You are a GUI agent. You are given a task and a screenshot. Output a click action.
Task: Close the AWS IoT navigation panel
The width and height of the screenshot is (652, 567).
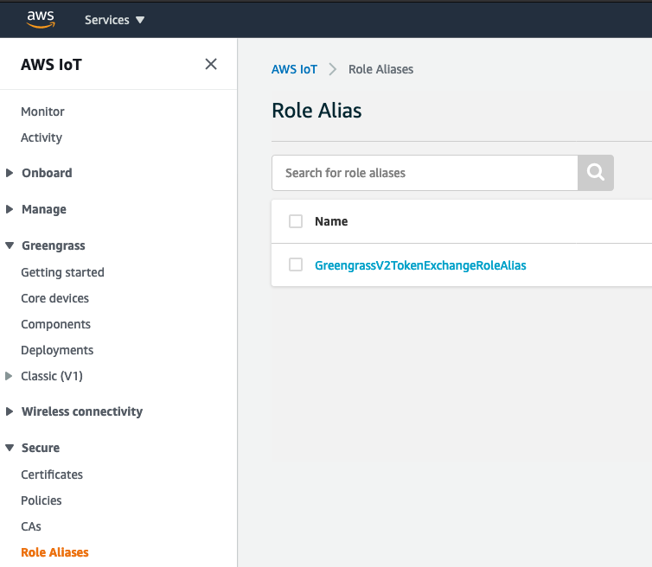(x=211, y=64)
